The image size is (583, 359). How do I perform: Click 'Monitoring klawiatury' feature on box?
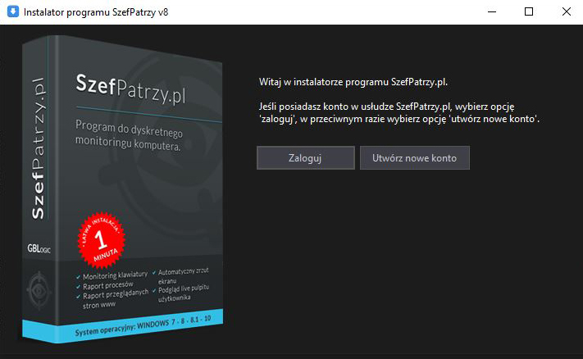112,275
